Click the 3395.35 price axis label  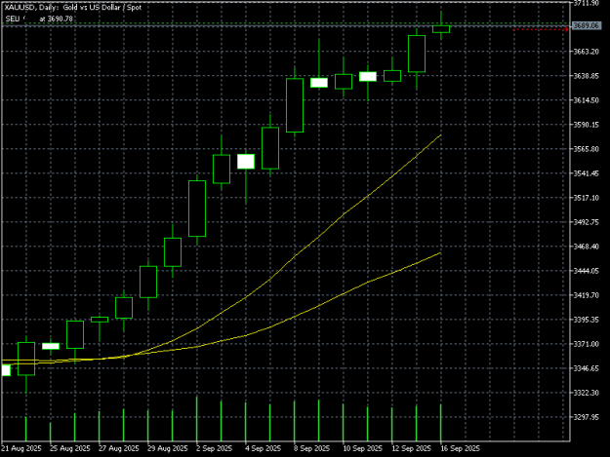pyautogui.click(x=587, y=320)
